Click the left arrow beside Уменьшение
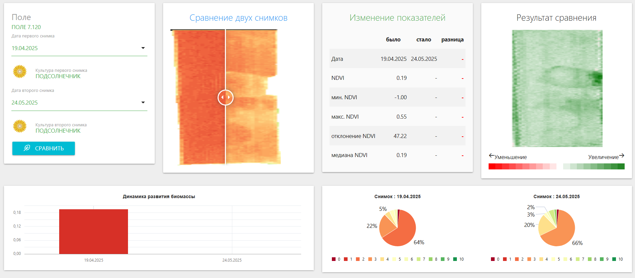This screenshot has height=278, width=635. [491, 156]
